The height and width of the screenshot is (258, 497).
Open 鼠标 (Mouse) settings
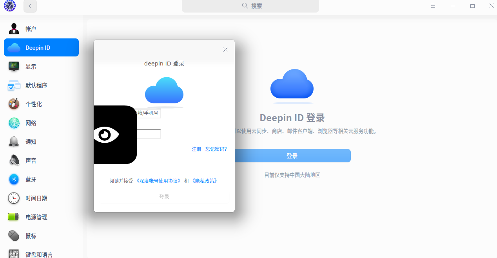point(14,236)
